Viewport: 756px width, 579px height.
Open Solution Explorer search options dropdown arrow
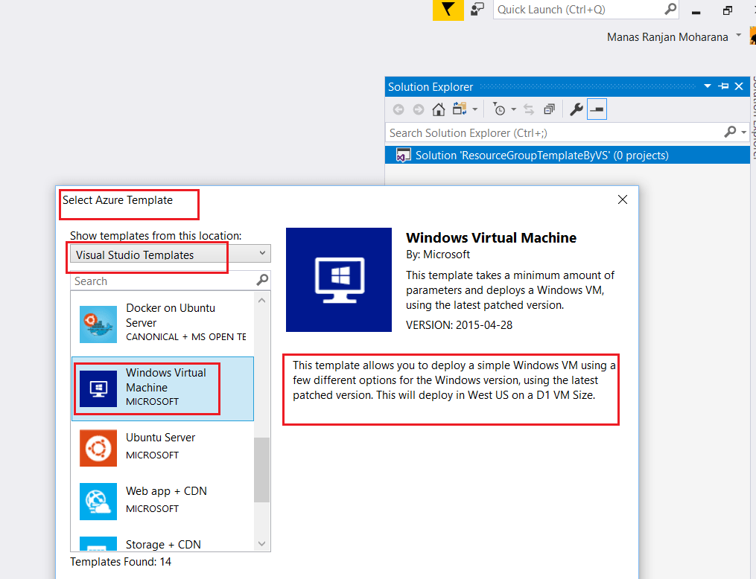[744, 132]
